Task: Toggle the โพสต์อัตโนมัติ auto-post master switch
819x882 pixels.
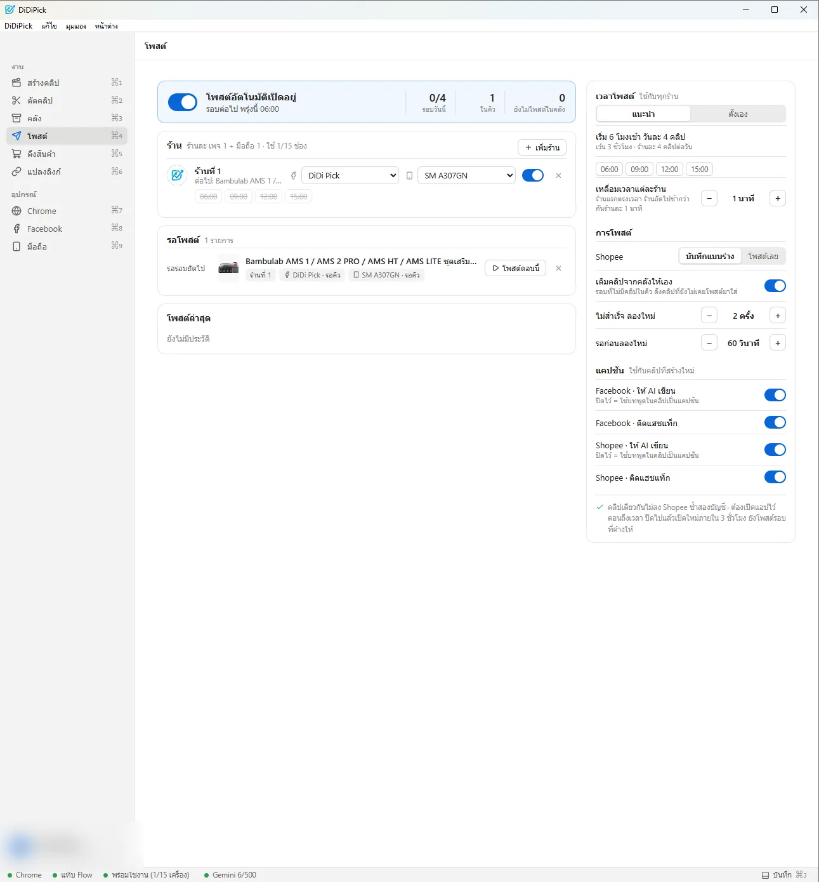Action: coord(183,102)
